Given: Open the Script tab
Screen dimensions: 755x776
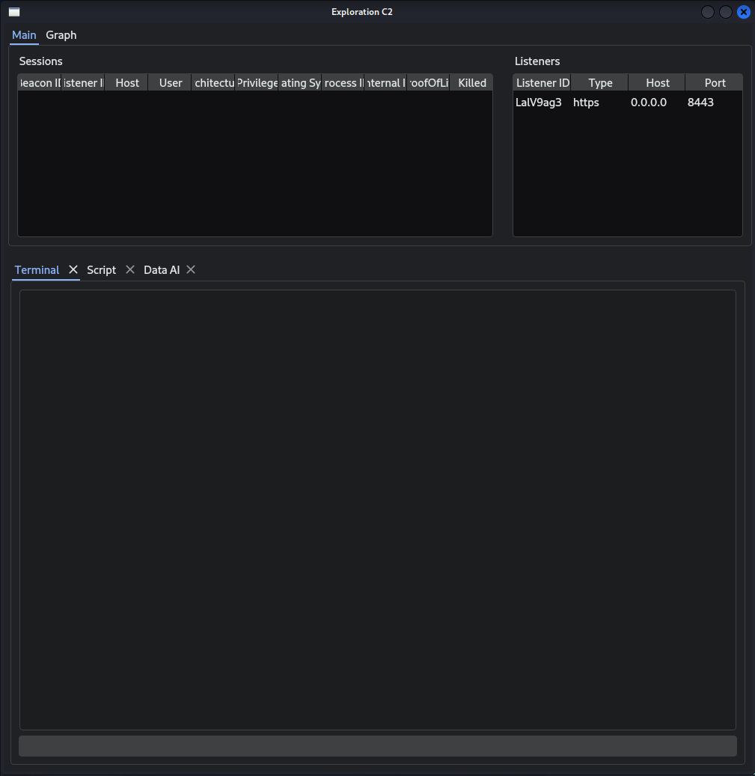Looking at the screenshot, I should pyautogui.click(x=101, y=270).
